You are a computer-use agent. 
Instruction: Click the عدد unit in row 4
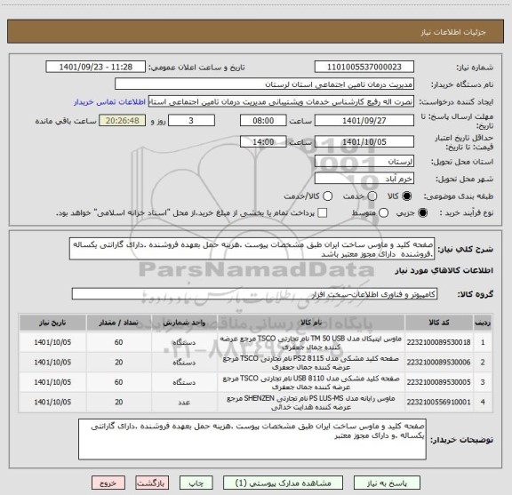click(184, 403)
